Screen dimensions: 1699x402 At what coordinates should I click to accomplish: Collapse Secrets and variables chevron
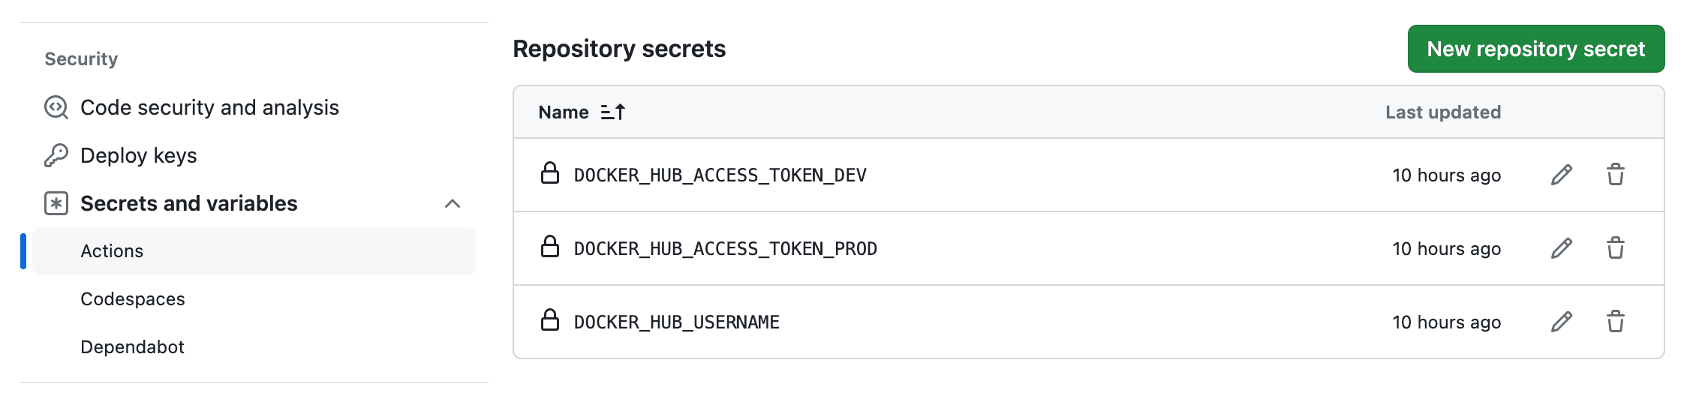453,203
